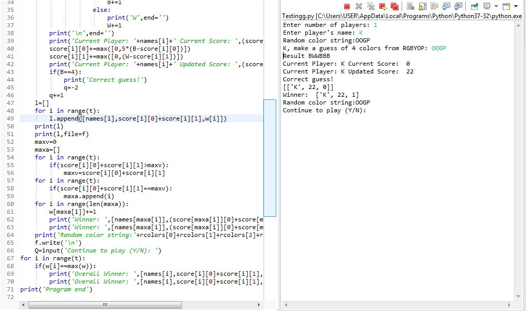This screenshot has height=311, width=526.
Task: Click the horizontal scrollbar right arrow
Action: tap(259, 305)
